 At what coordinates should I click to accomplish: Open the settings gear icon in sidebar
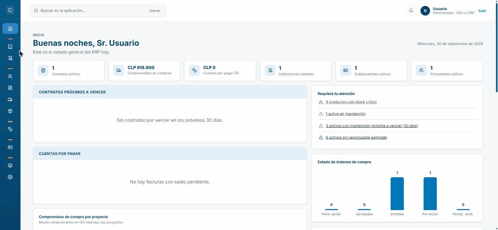pyautogui.click(x=10, y=177)
